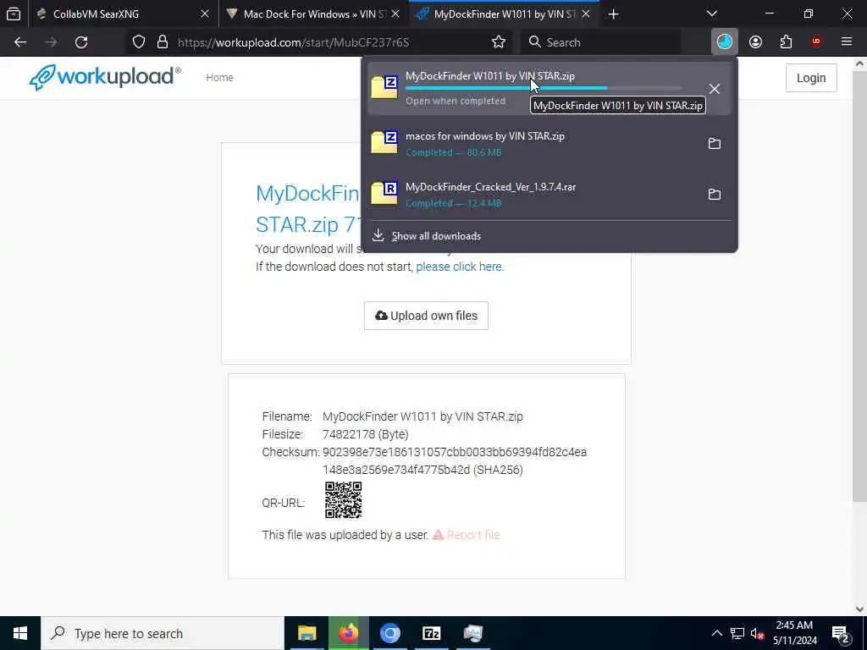Open a new tab with plus button
867x650 pixels.
[613, 14]
